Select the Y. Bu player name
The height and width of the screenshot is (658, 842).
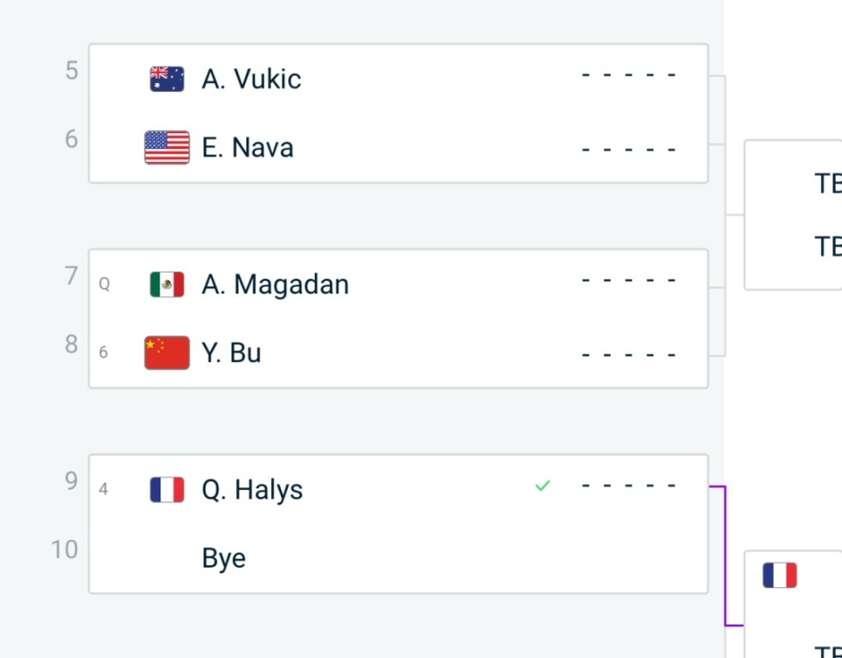(232, 353)
